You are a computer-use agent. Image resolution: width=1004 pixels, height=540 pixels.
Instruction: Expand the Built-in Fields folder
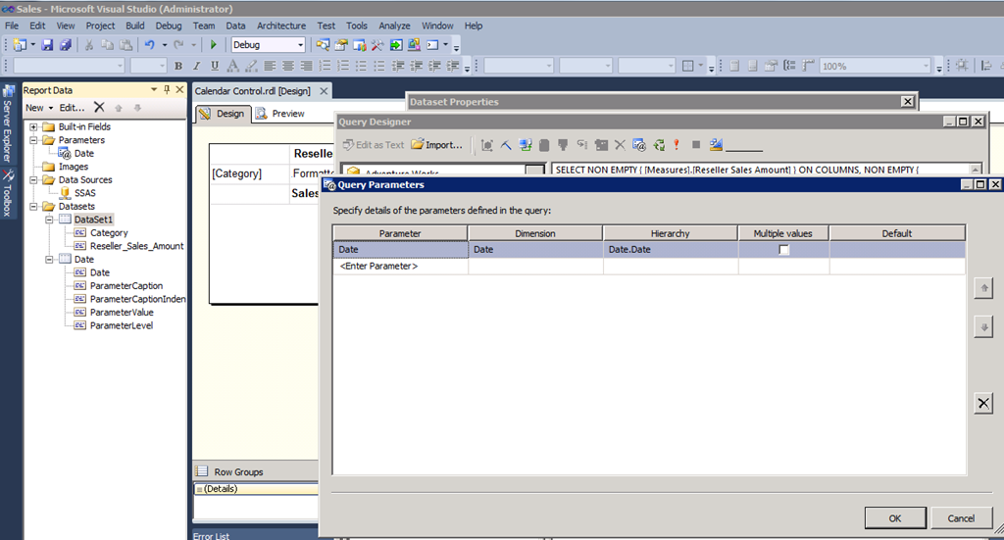coord(34,127)
